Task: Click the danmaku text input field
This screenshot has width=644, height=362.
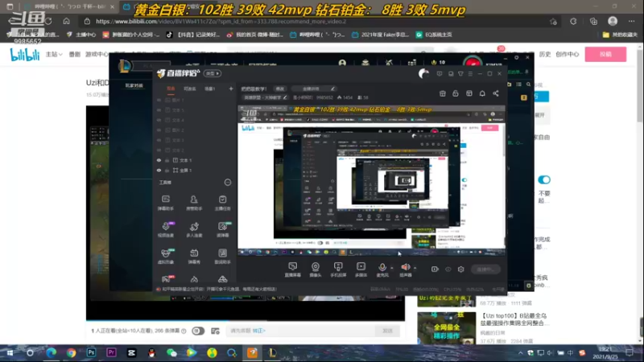Action: click(x=300, y=331)
